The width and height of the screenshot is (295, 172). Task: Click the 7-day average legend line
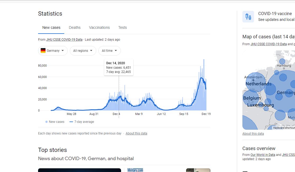click(x=71, y=122)
